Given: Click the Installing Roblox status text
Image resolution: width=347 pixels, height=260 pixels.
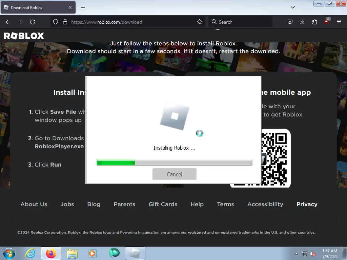Looking at the screenshot, I should pyautogui.click(x=175, y=148).
